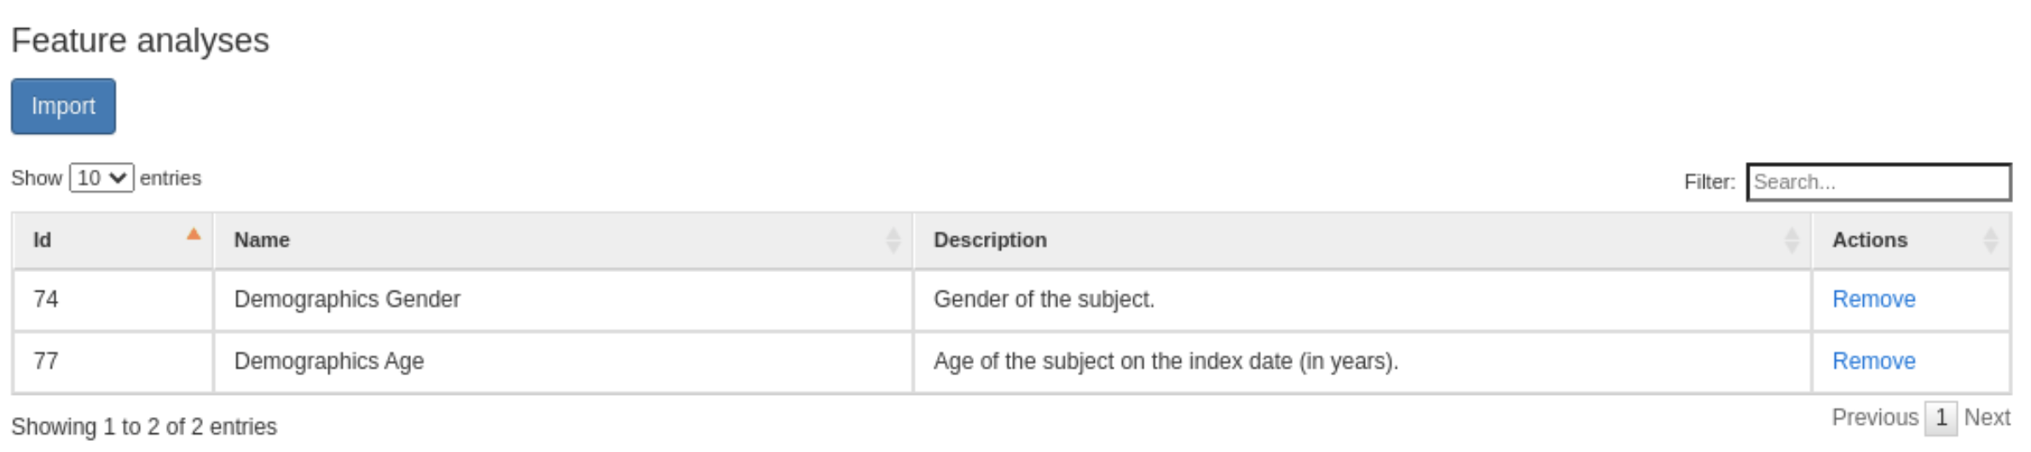Select the Demographics Gender name cell
The height and width of the screenshot is (452, 2031).
[564, 300]
